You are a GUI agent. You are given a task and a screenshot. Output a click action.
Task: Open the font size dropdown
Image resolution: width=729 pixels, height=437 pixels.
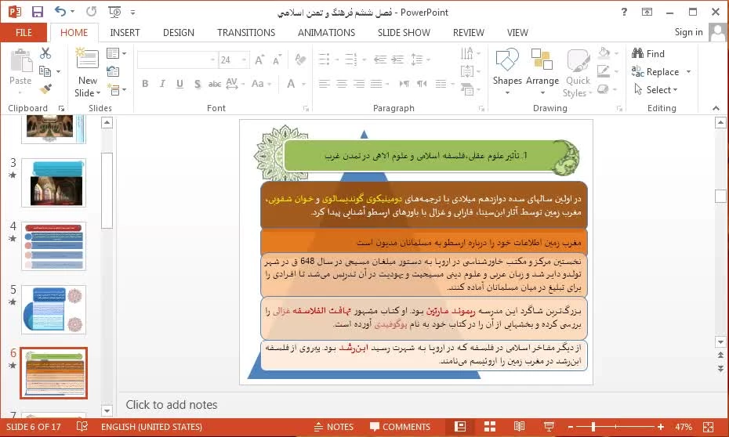244,60
